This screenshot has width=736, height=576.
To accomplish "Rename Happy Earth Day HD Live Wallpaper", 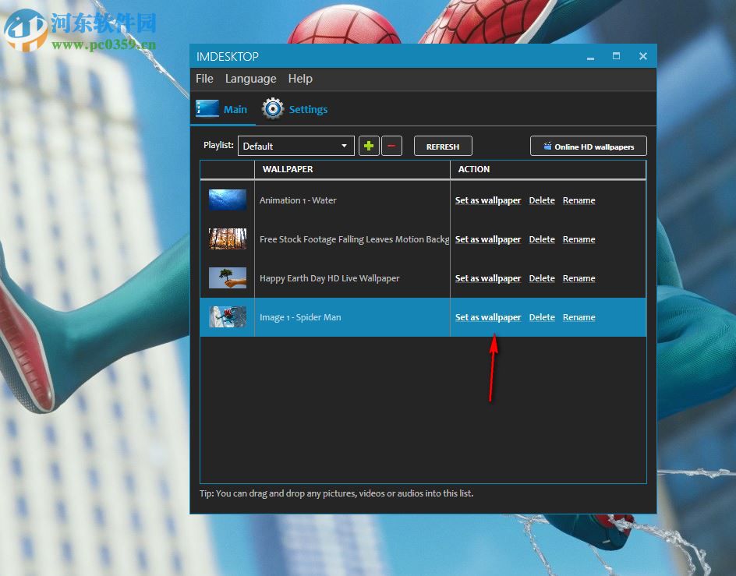I will 579,278.
